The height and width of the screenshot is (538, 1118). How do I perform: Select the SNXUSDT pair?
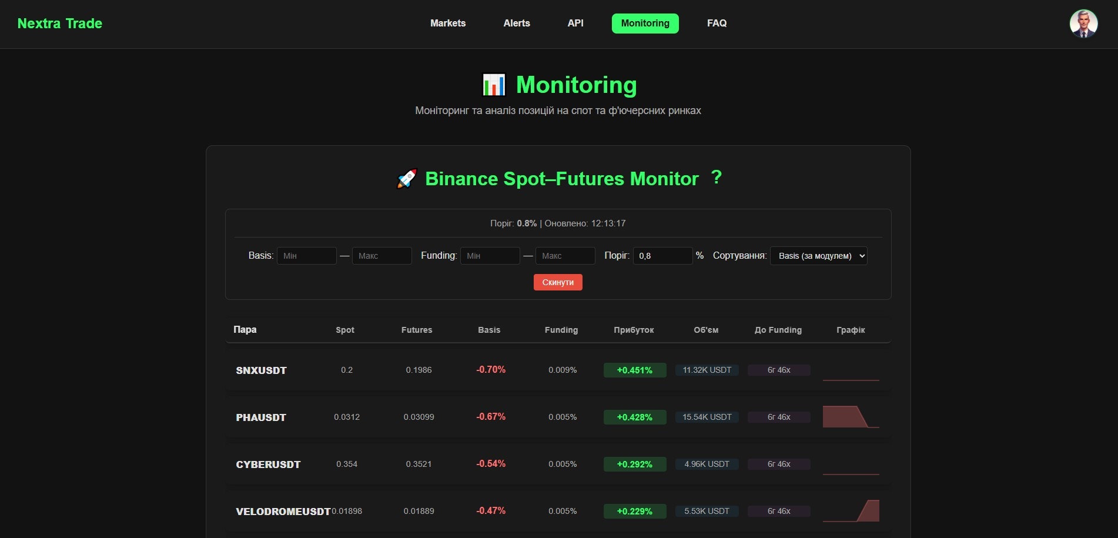tap(262, 370)
